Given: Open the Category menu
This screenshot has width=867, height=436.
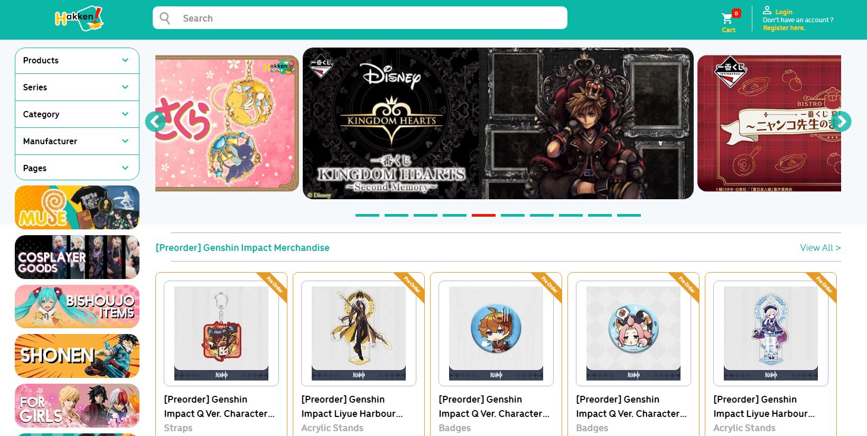Looking at the screenshot, I should (77, 114).
